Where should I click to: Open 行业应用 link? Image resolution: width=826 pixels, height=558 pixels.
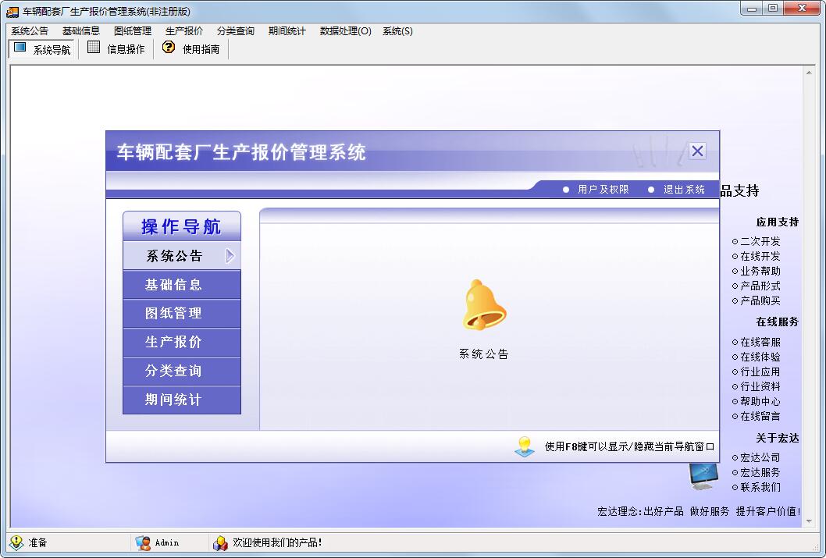(x=760, y=371)
